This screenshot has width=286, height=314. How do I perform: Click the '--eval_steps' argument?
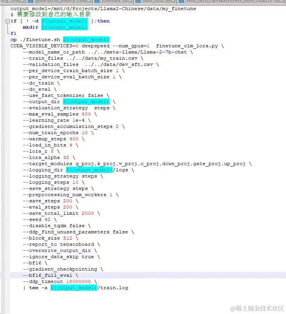41,207
